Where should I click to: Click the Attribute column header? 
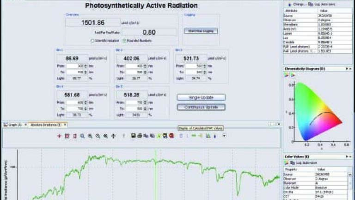300,11
